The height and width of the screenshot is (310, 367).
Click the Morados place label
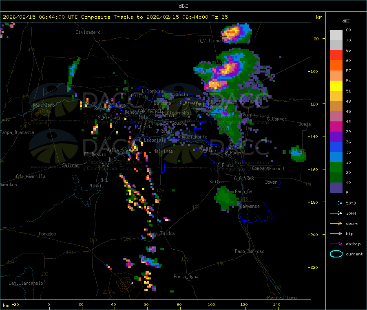[47, 234]
